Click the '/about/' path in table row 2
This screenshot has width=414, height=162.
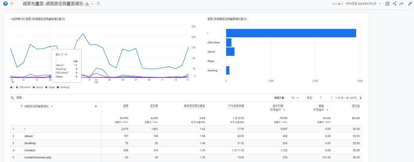29,136
